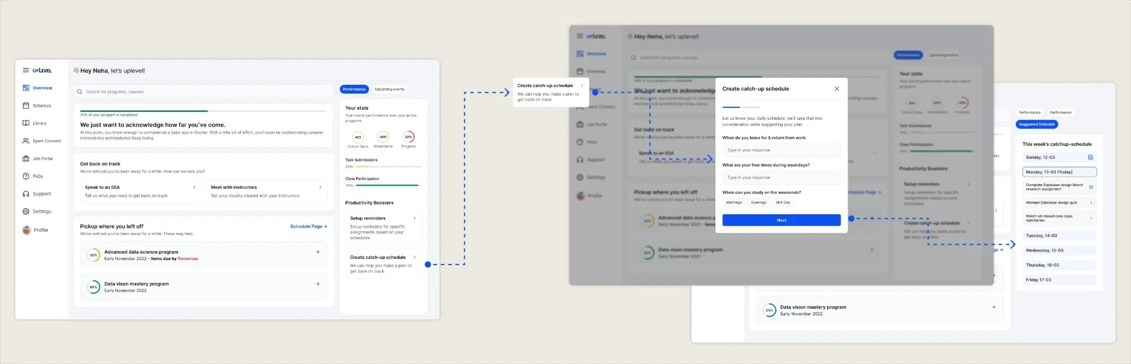Screen dimensions: 1131x364
Task: Click the leave and return from work response field
Action: click(782, 150)
